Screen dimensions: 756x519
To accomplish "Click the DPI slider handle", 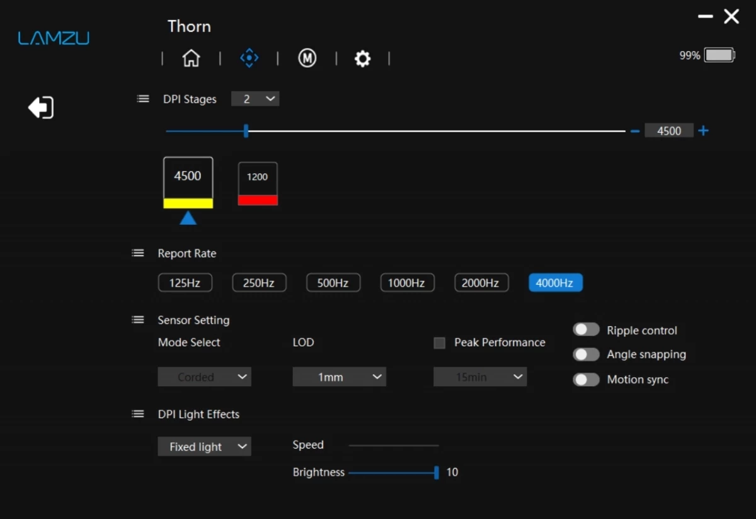I will click(246, 131).
